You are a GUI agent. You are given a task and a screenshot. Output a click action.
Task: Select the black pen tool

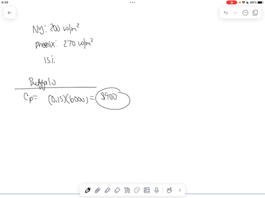coord(88,190)
